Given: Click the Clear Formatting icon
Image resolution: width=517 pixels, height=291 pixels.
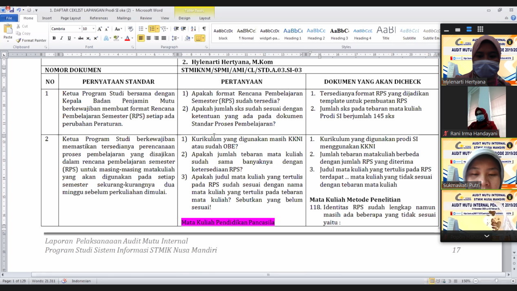Looking at the screenshot, I should 130,29.
